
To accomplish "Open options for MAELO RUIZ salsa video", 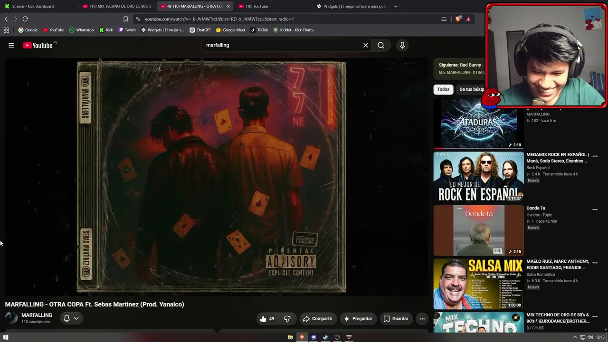I will click(x=595, y=263).
